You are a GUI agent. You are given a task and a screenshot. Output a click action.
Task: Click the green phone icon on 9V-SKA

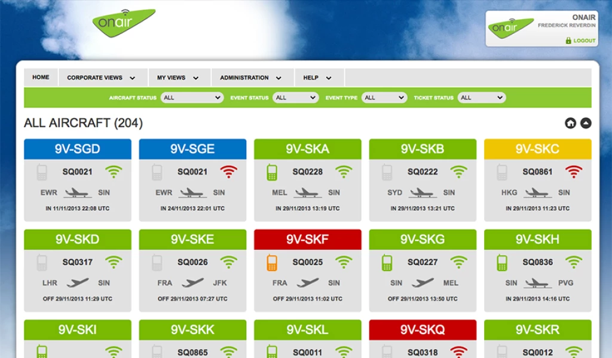272,172
